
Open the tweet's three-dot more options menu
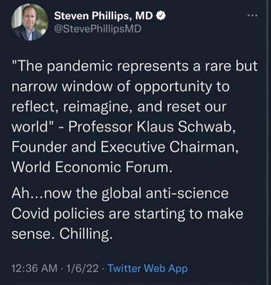(x=253, y=15)
